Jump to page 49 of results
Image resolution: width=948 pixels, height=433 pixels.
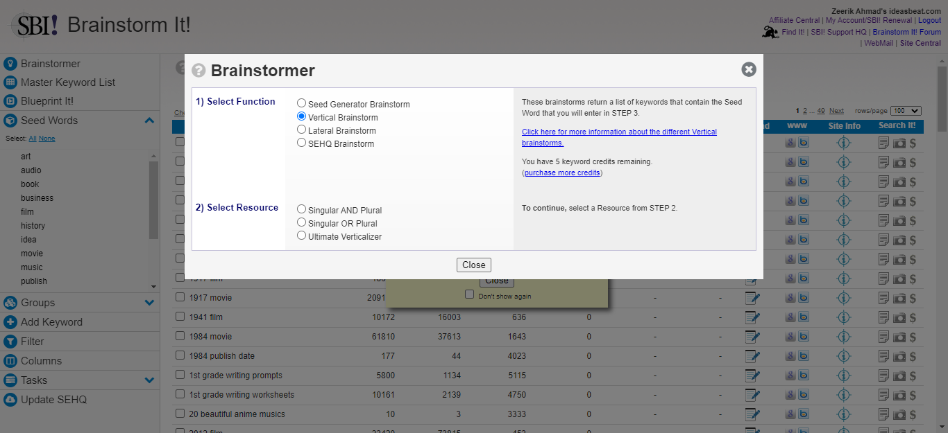[821, 111]
